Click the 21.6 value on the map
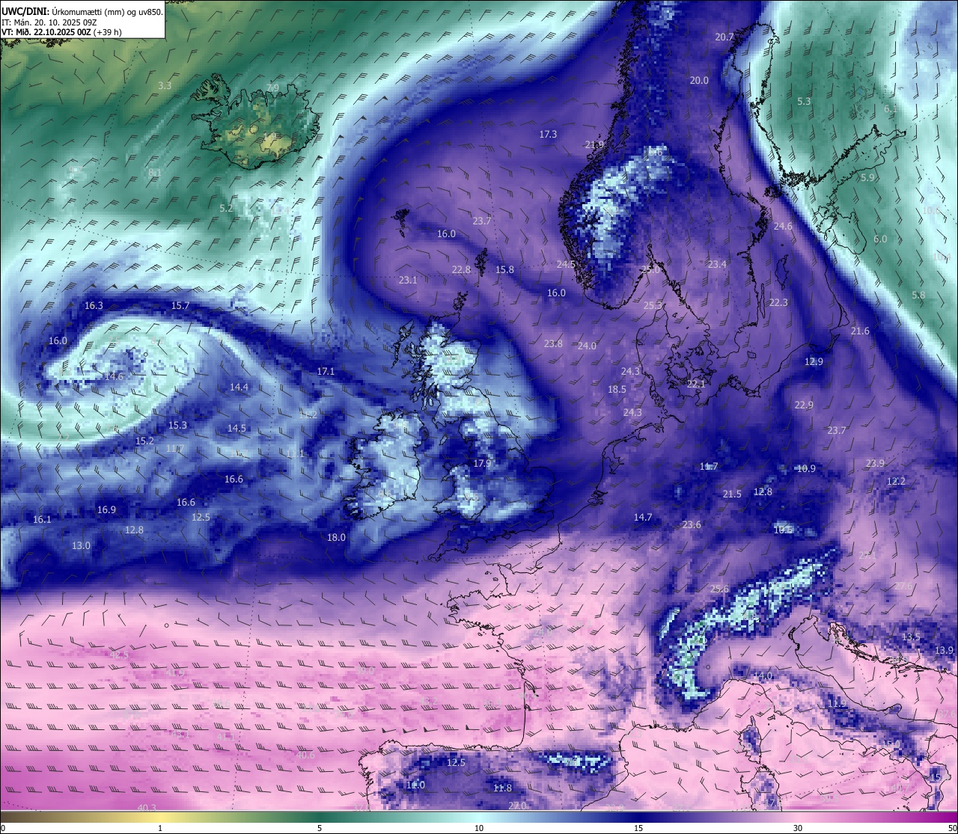Screen dimensions: 958x834 [x=860, y=331]
